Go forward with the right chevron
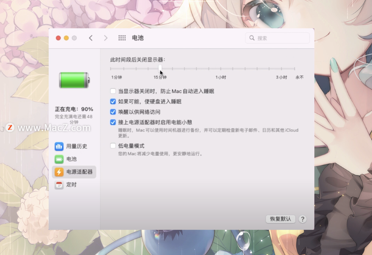The image size is (372, 255). pyautogui.click(x=106, y=38)
